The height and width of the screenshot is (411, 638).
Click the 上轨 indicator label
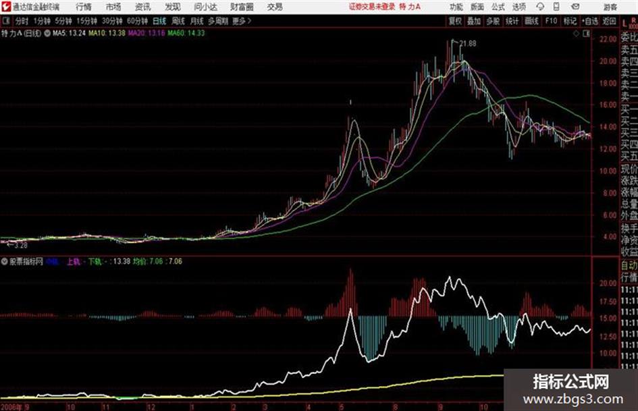coord(74,261)
